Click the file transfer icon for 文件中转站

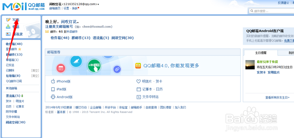click(138, 97)
